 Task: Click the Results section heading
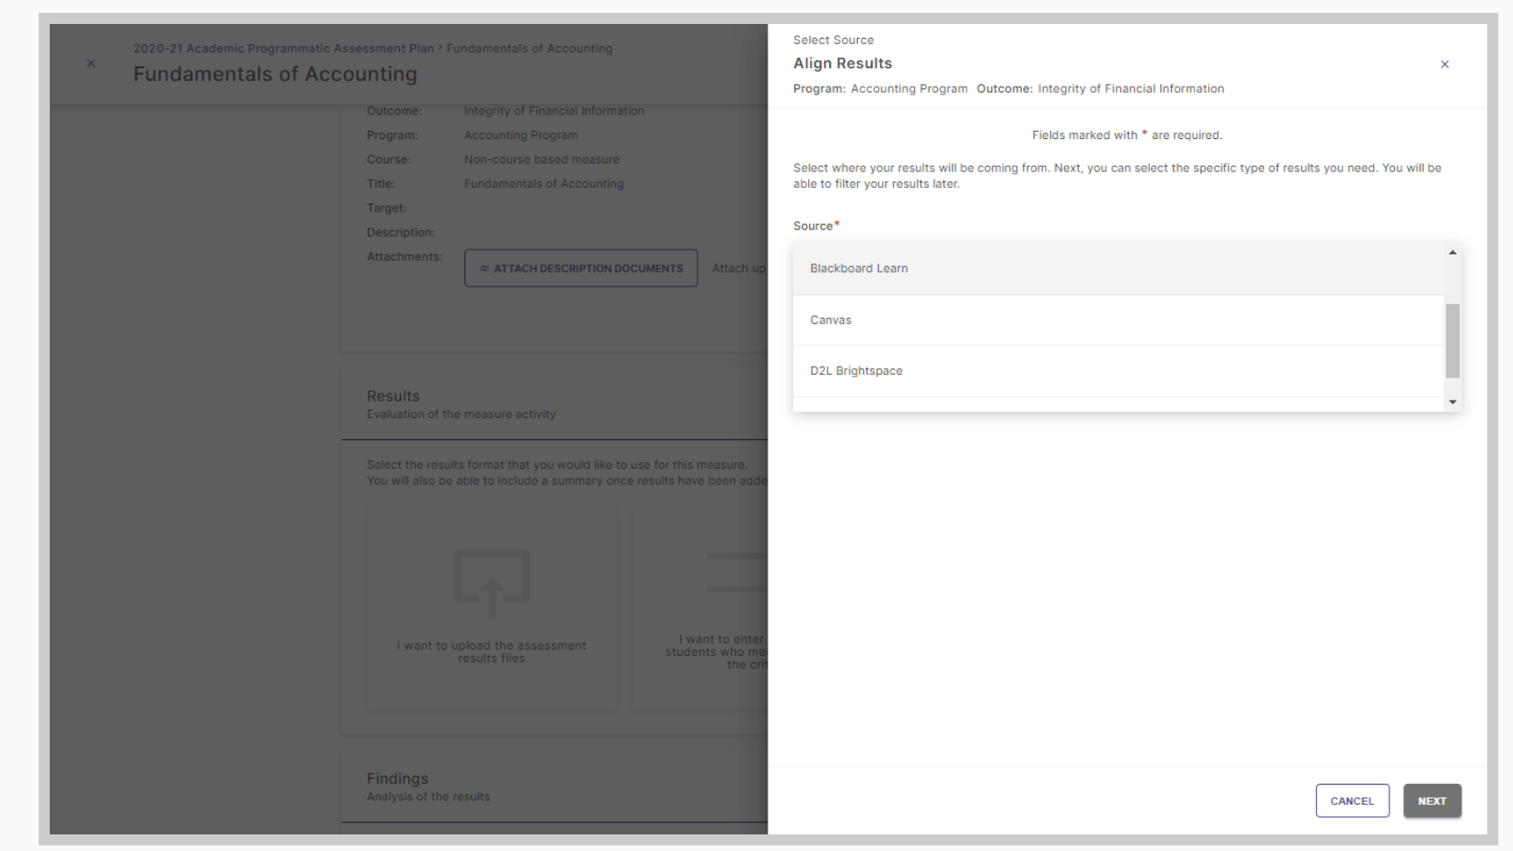(x=393, y=396)
